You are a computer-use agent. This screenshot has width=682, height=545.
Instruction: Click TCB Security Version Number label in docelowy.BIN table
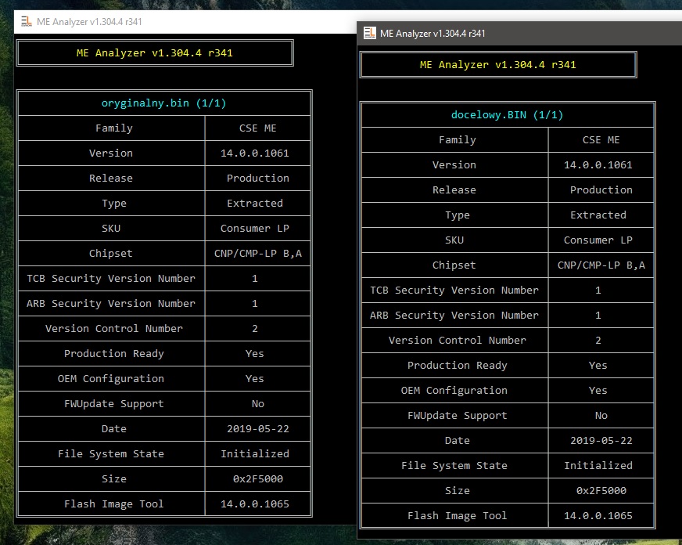pos(454,290)
